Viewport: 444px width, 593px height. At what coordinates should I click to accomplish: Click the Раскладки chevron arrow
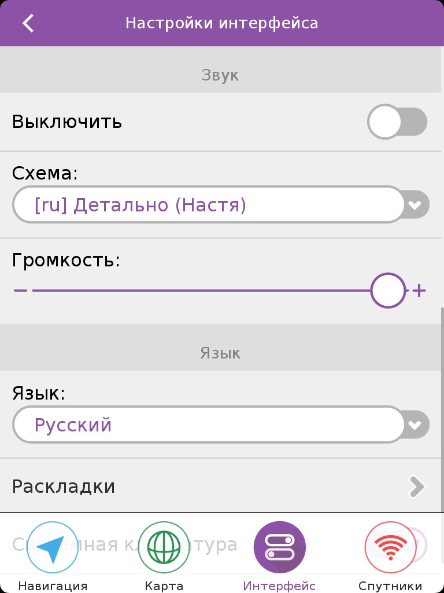point(416,487)
